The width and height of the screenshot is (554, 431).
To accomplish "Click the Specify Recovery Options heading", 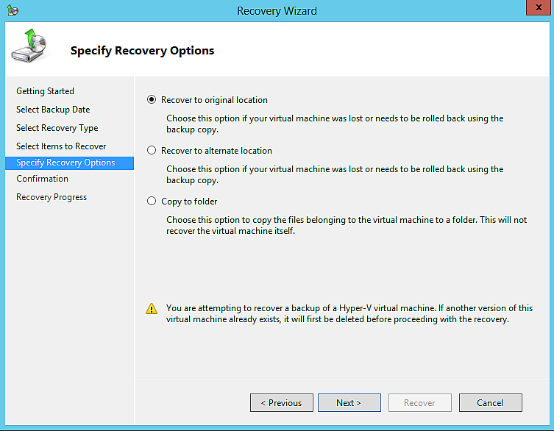I will click(143, 51).
